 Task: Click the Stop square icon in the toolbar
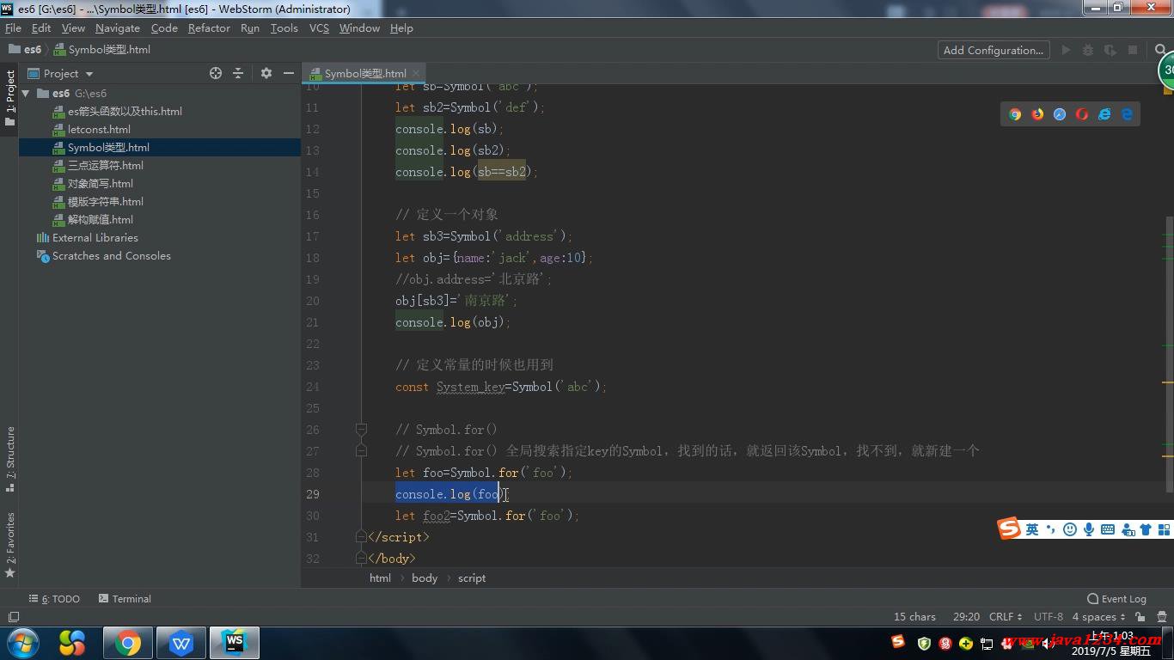(1133, 50)
